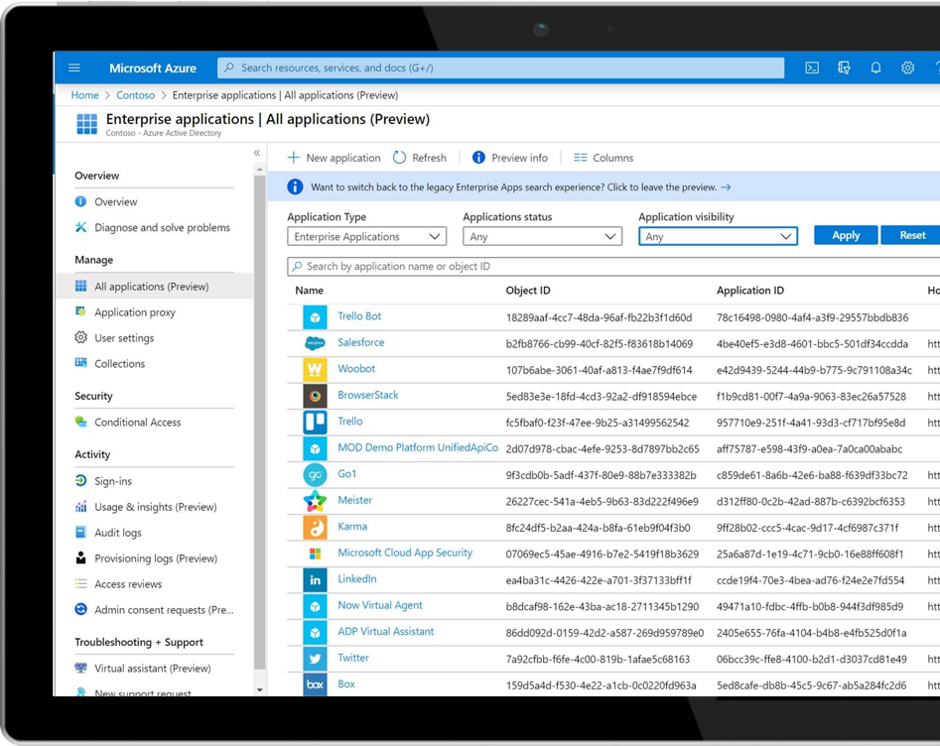Open the LinkedIn application link
Image resolution: width=940 pixels, height=746 pixels.
(357, 579)
